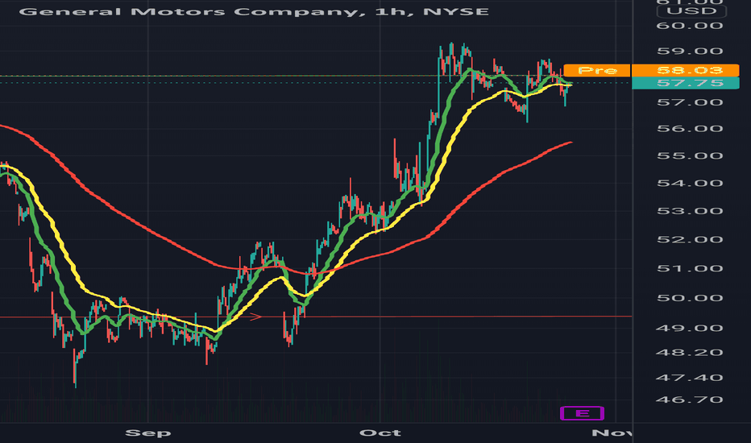
Task: Click the 56.00 price axis label
Action: pos(690,128)
